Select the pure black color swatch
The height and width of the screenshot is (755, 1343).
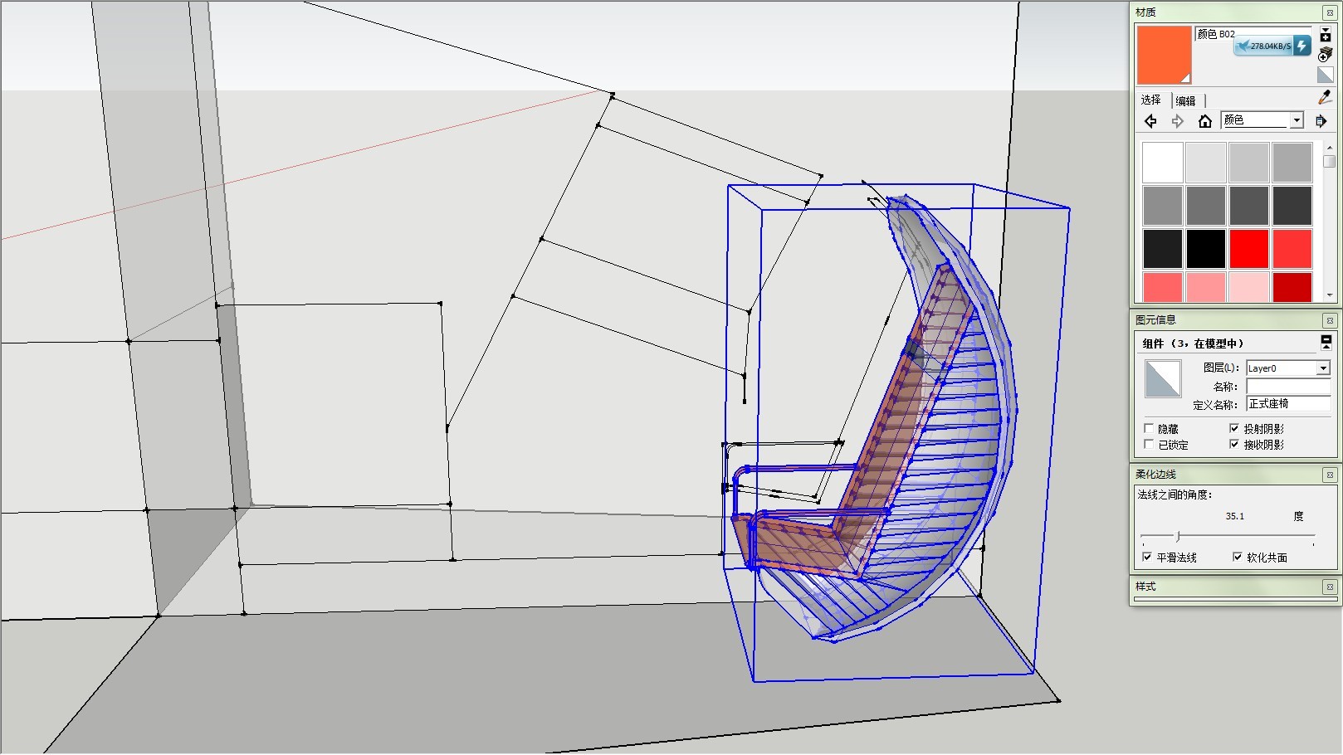tap(1206, 249)
